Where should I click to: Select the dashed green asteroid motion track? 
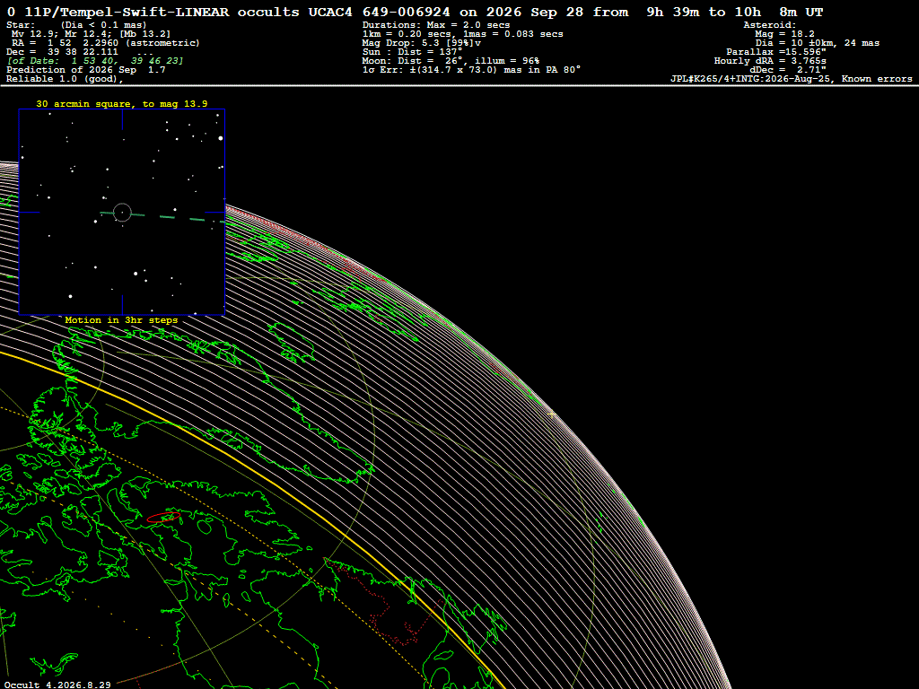[x=162, y=217]
